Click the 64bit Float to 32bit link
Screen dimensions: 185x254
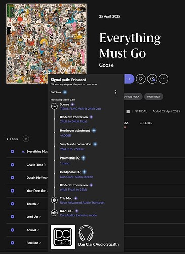(73, 190)
